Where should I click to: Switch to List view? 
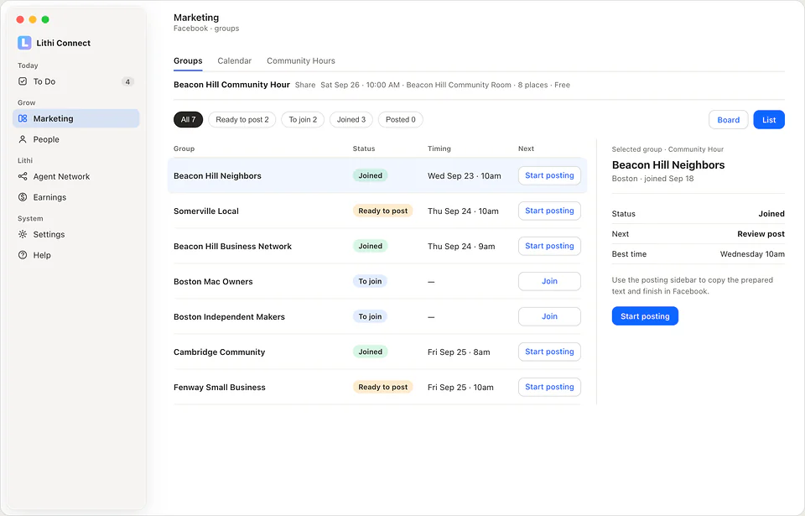(769, 120)
